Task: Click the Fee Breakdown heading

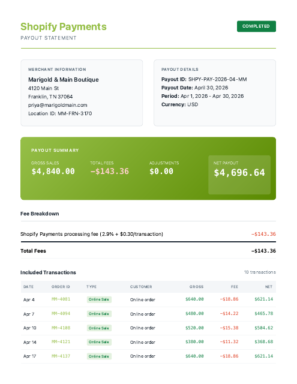Action: click(40, 214)
